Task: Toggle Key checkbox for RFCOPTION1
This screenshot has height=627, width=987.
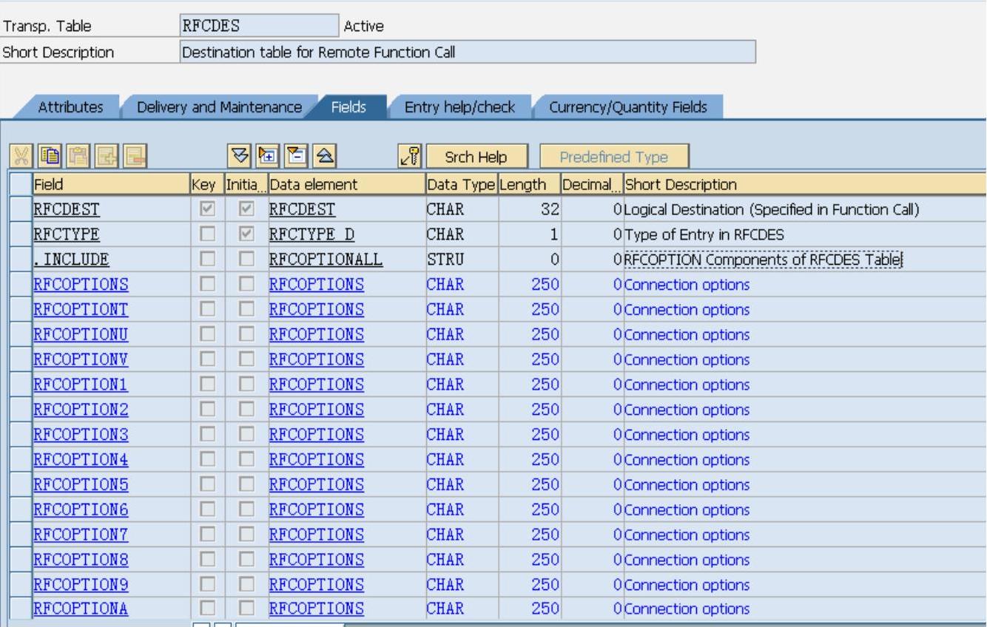Action: point(208,384)
